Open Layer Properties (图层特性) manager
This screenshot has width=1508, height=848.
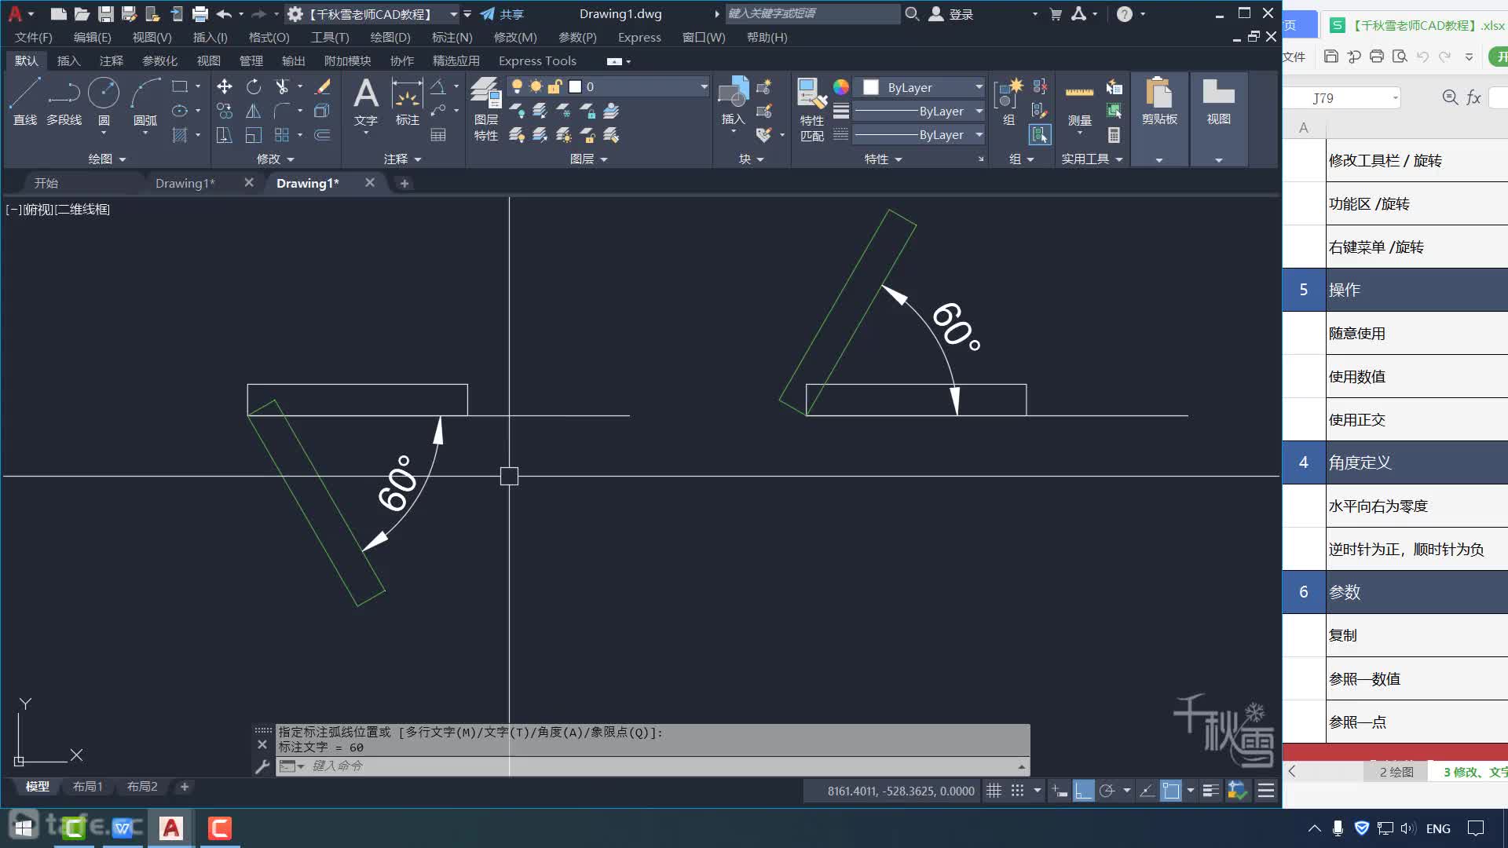pyautogui.click(x=485, y=109)
